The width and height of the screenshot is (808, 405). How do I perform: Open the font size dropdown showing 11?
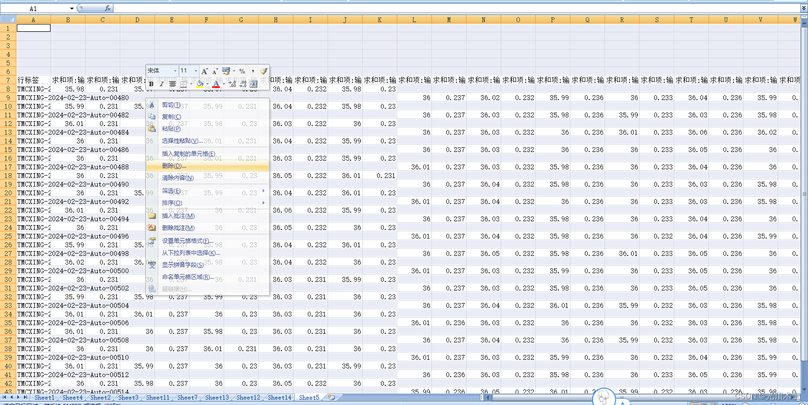coord(196,71)
